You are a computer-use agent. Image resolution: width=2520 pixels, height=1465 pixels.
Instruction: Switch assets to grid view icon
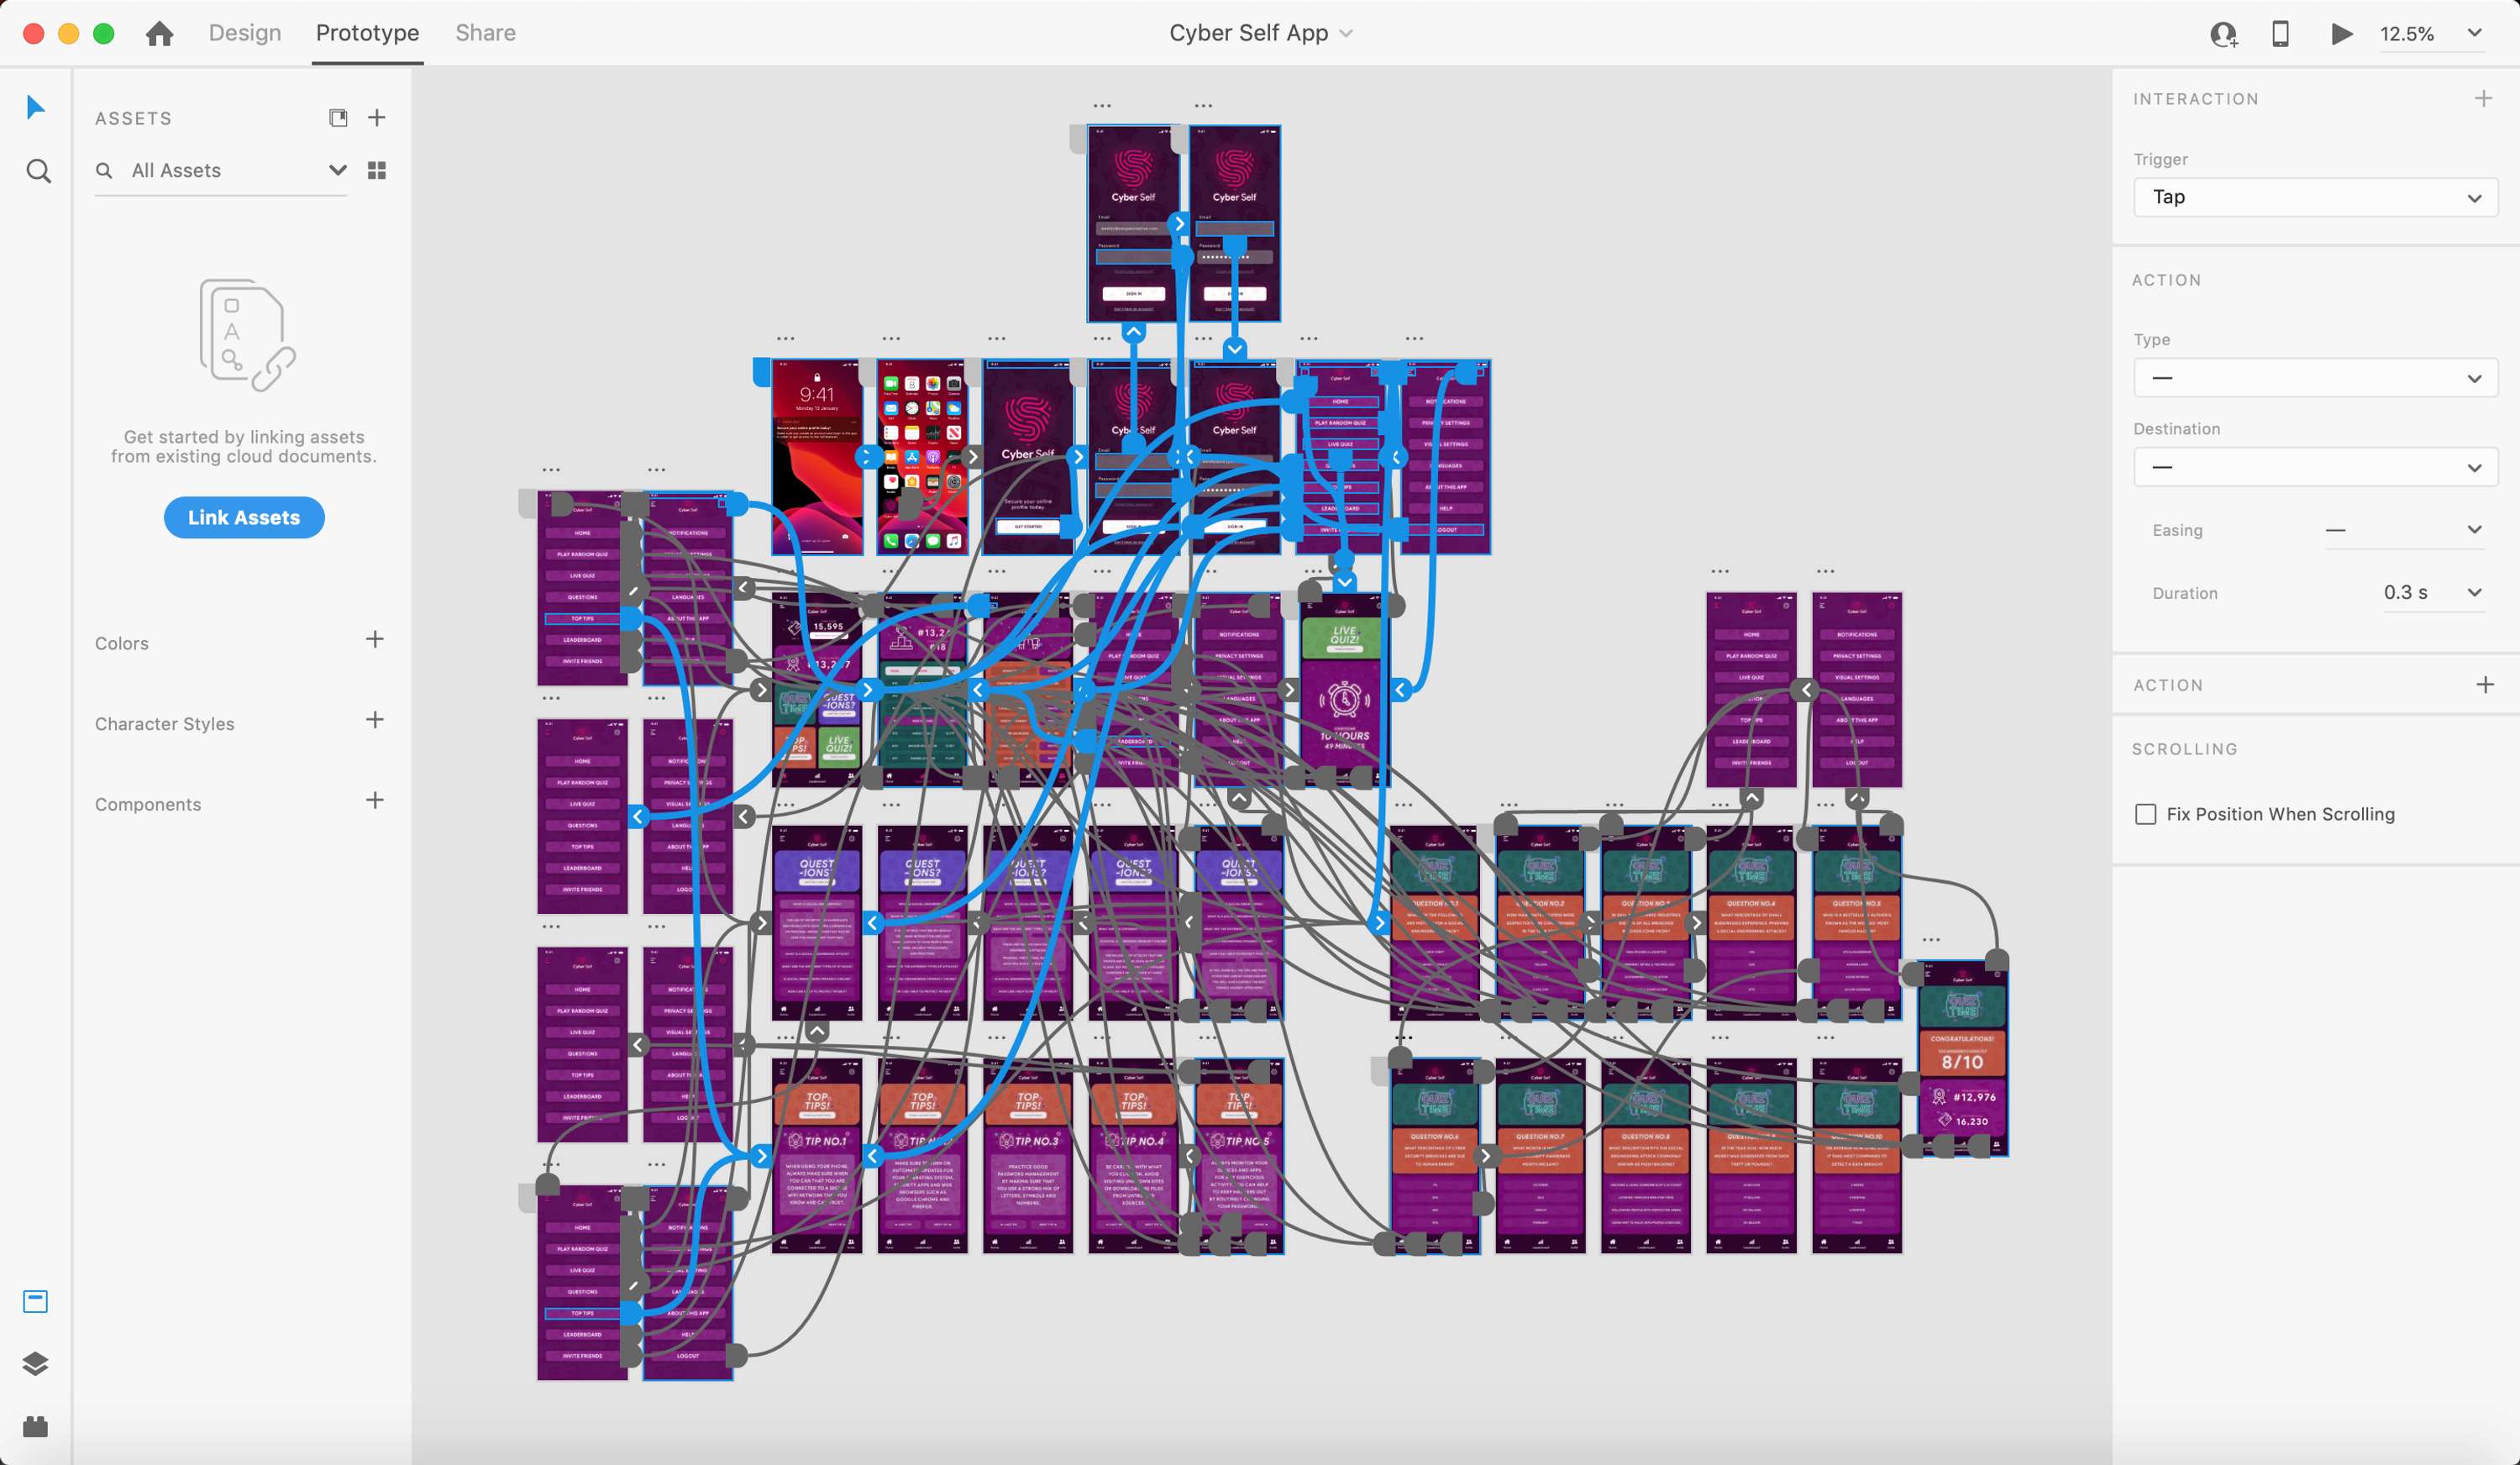pos(377,171)
